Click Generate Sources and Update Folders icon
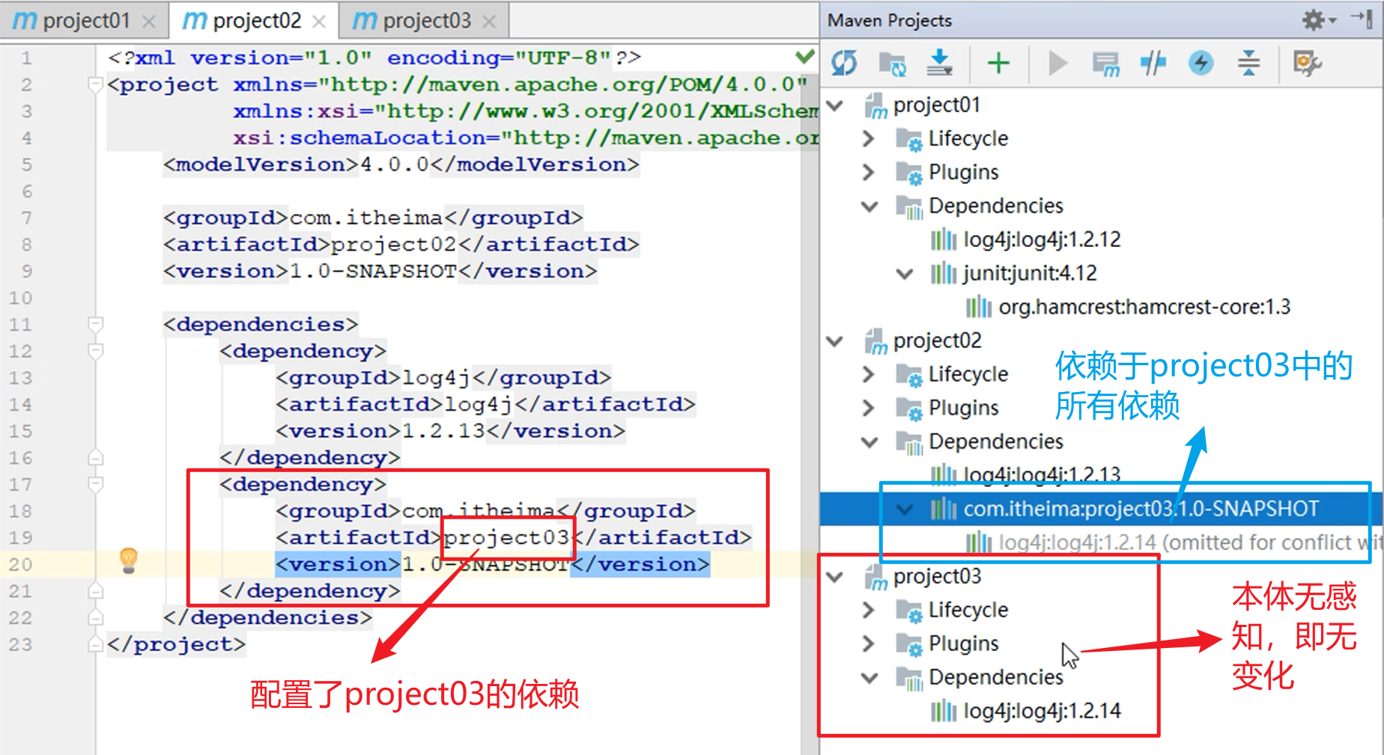 [x=892, y=63]
